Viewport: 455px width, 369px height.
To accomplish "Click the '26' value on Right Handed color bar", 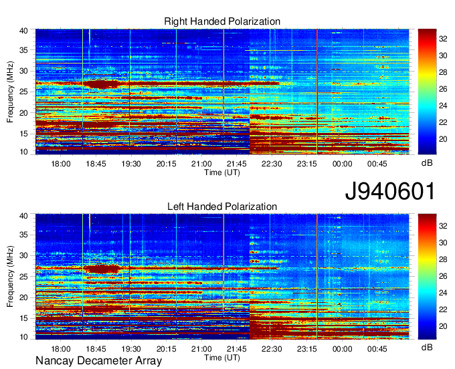I will point(443,89).
